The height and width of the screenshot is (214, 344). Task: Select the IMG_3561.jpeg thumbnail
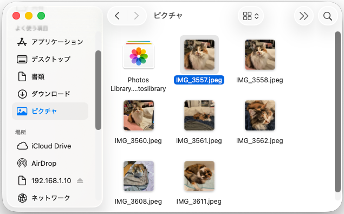(199, 115)
